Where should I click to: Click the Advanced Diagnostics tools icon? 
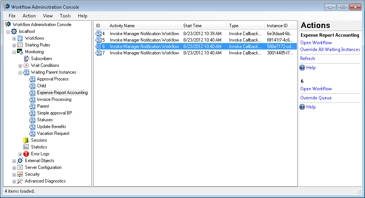(20, 181)
